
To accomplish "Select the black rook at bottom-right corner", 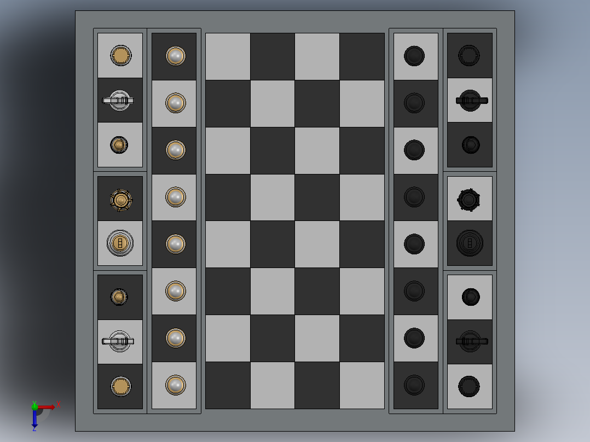I will 470,386.
